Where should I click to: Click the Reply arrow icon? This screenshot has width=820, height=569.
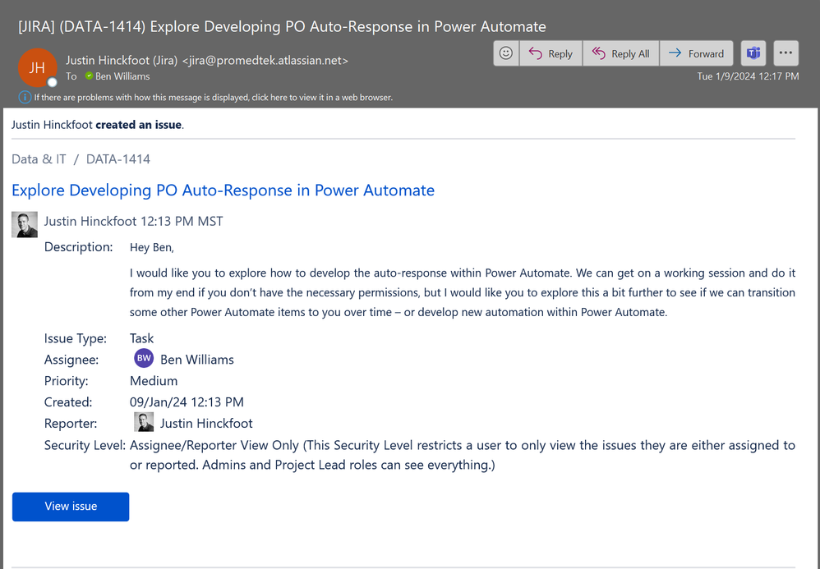point(535,53)
